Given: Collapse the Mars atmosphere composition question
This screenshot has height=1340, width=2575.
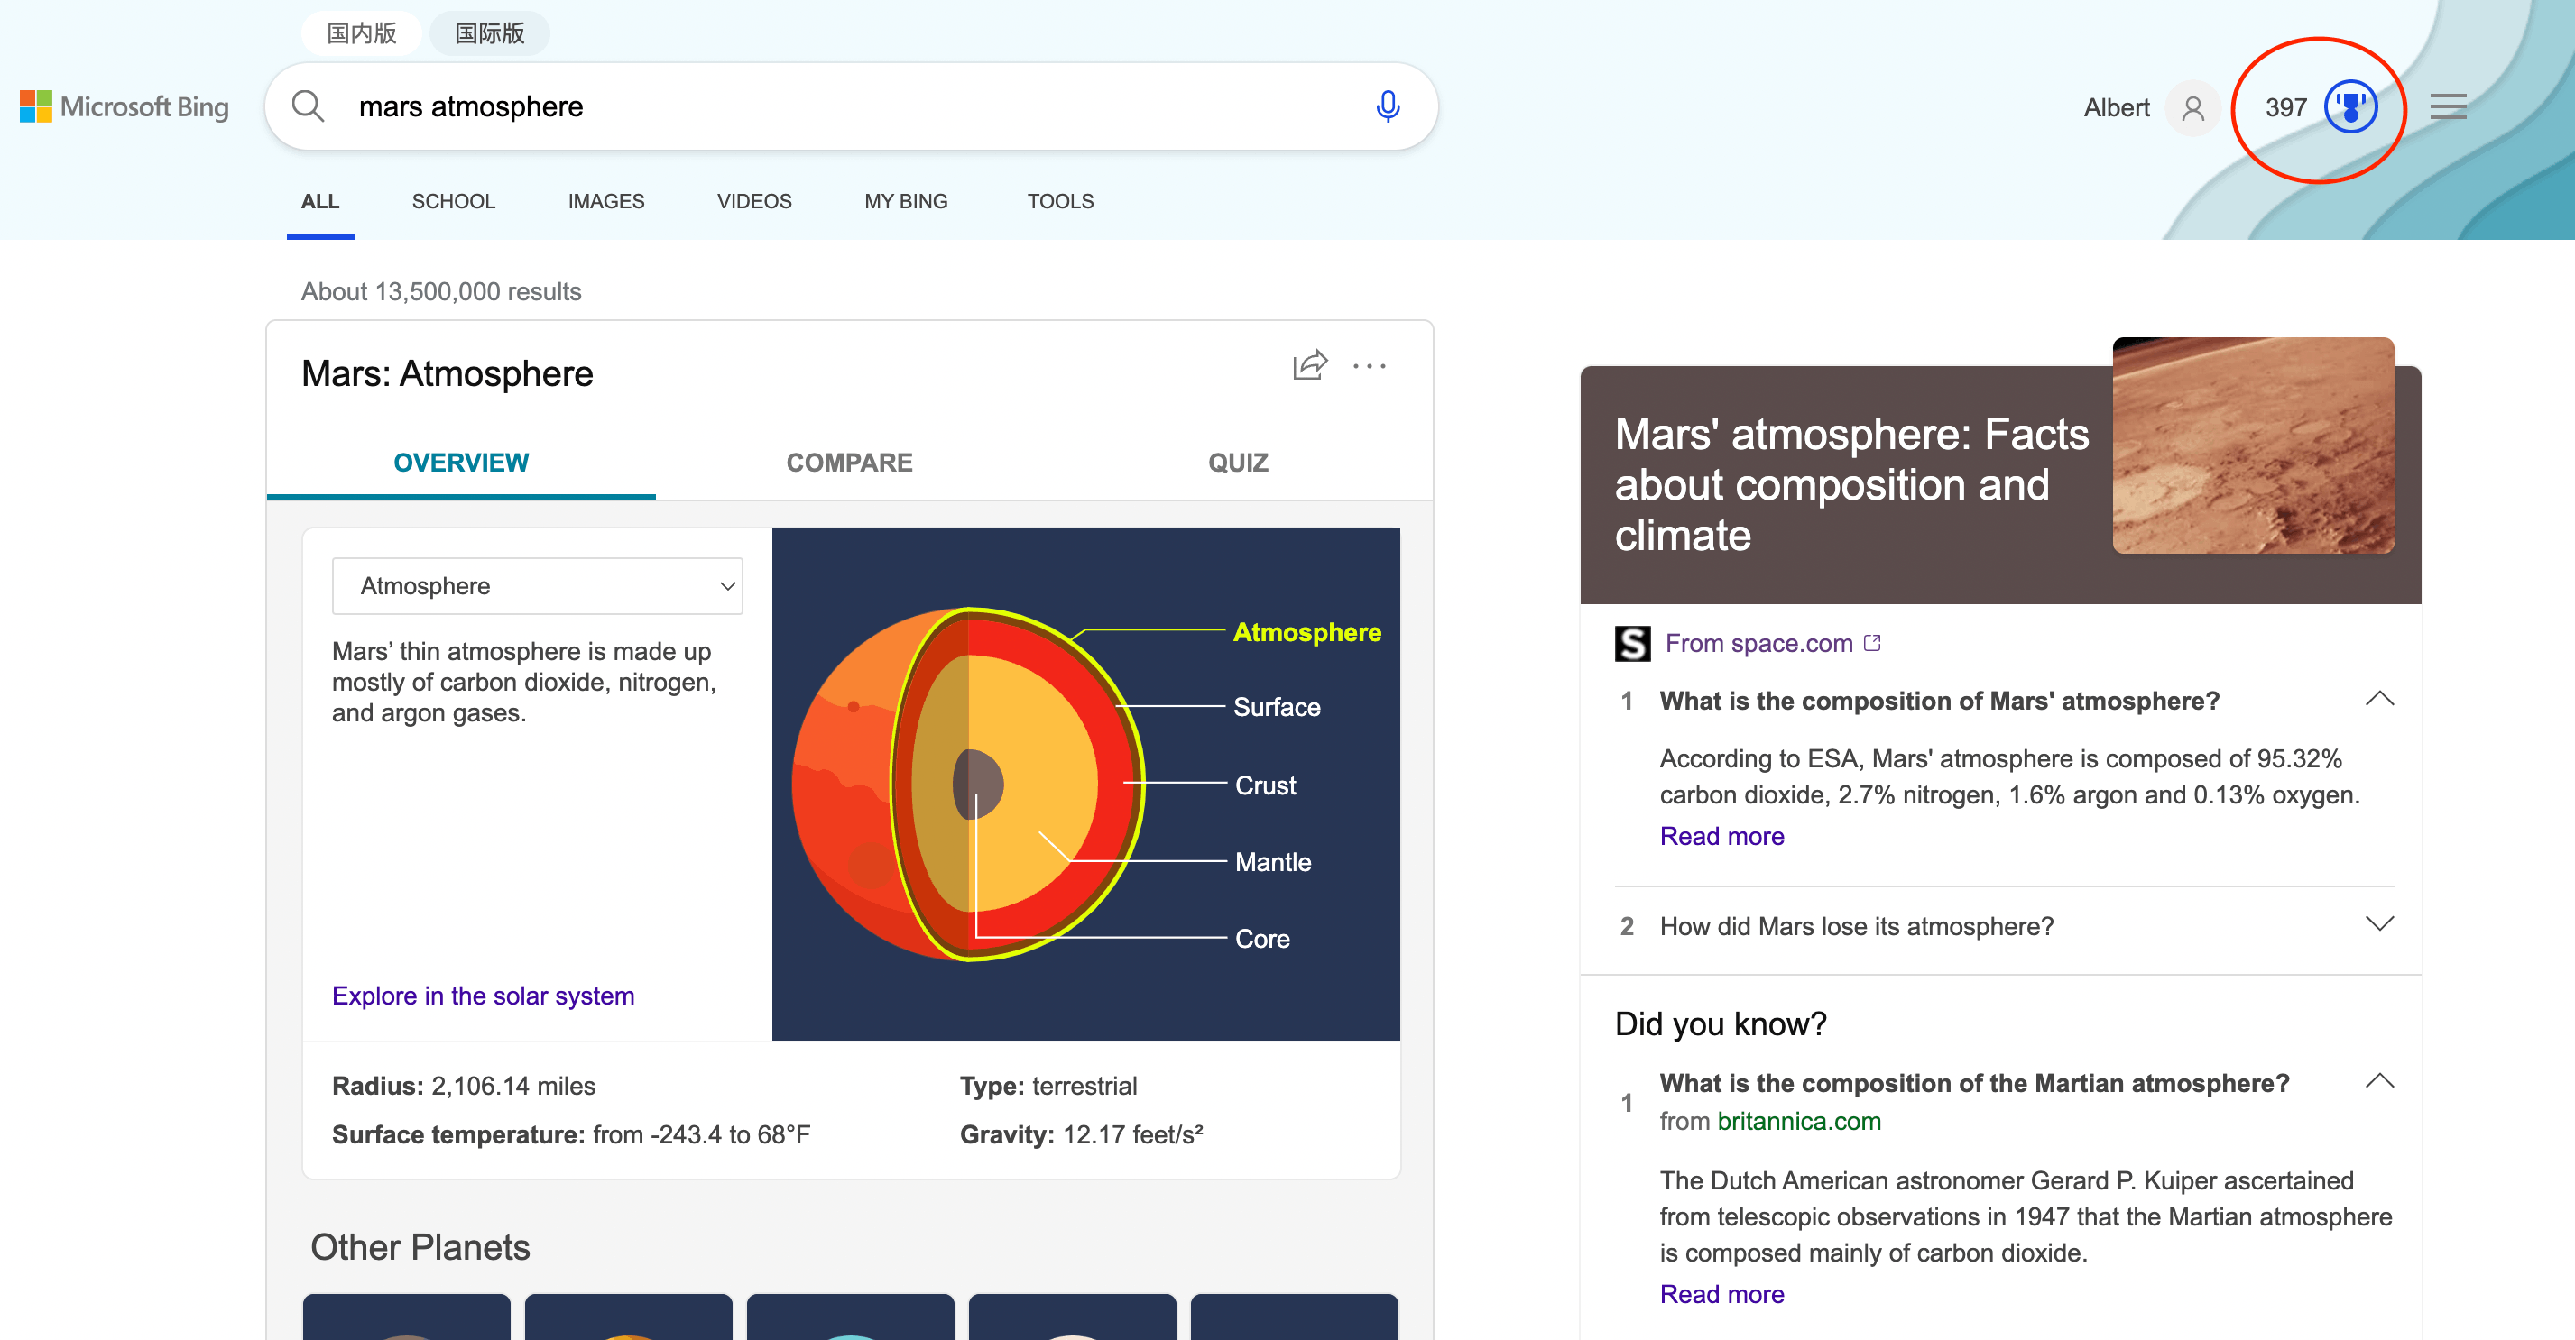Looking at the screenshot, I should pos(2379,700).
